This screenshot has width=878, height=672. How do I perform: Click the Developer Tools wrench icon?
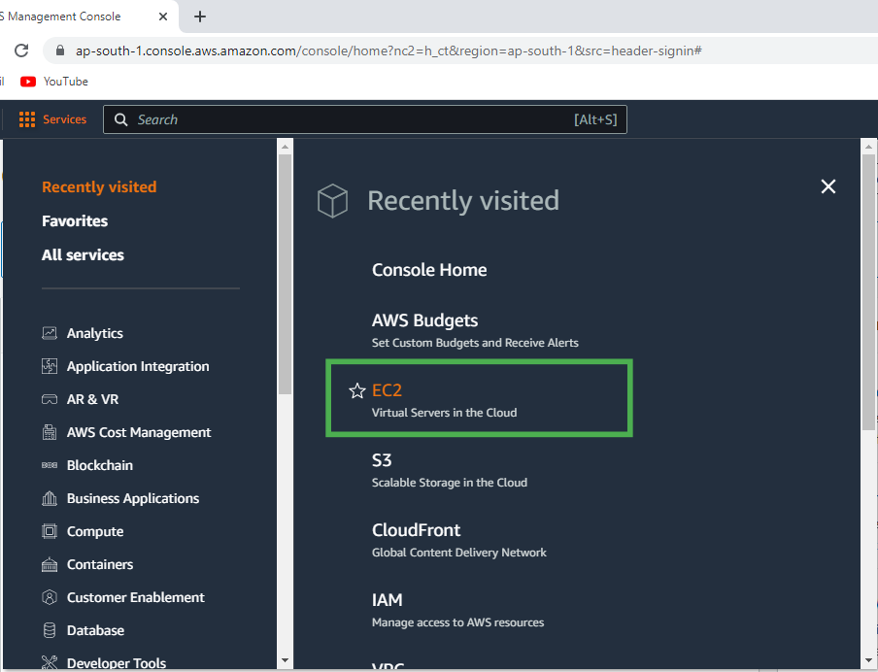click(x=50, y=663)
